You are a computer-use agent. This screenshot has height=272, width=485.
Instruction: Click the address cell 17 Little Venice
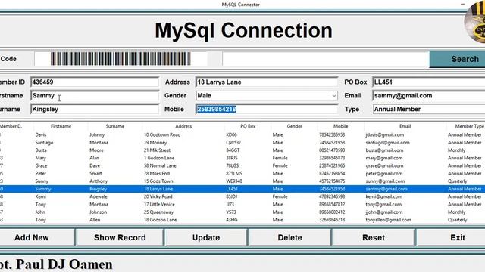[159, 204]
